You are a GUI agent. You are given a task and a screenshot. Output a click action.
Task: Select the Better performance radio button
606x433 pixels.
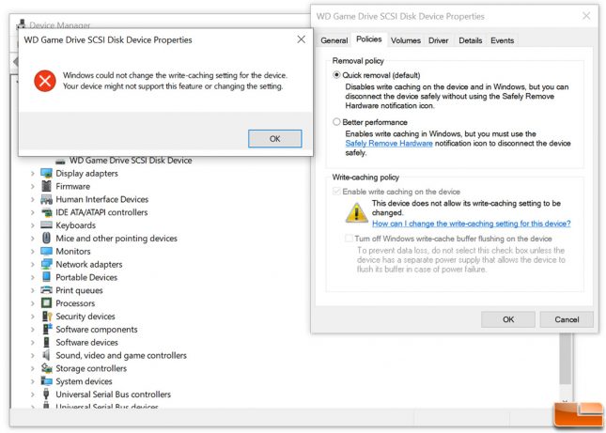tap(336, 122)
